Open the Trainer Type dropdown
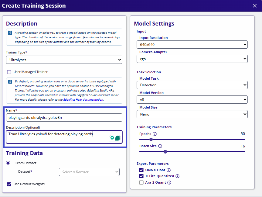 point(64,60)
